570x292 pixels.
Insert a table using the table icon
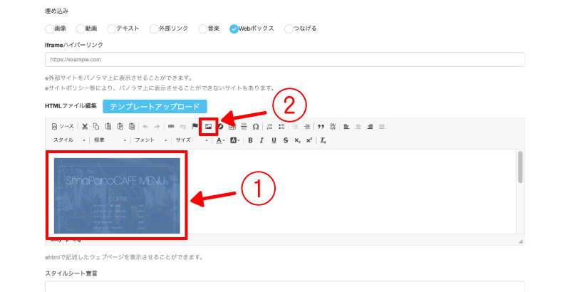232,127
